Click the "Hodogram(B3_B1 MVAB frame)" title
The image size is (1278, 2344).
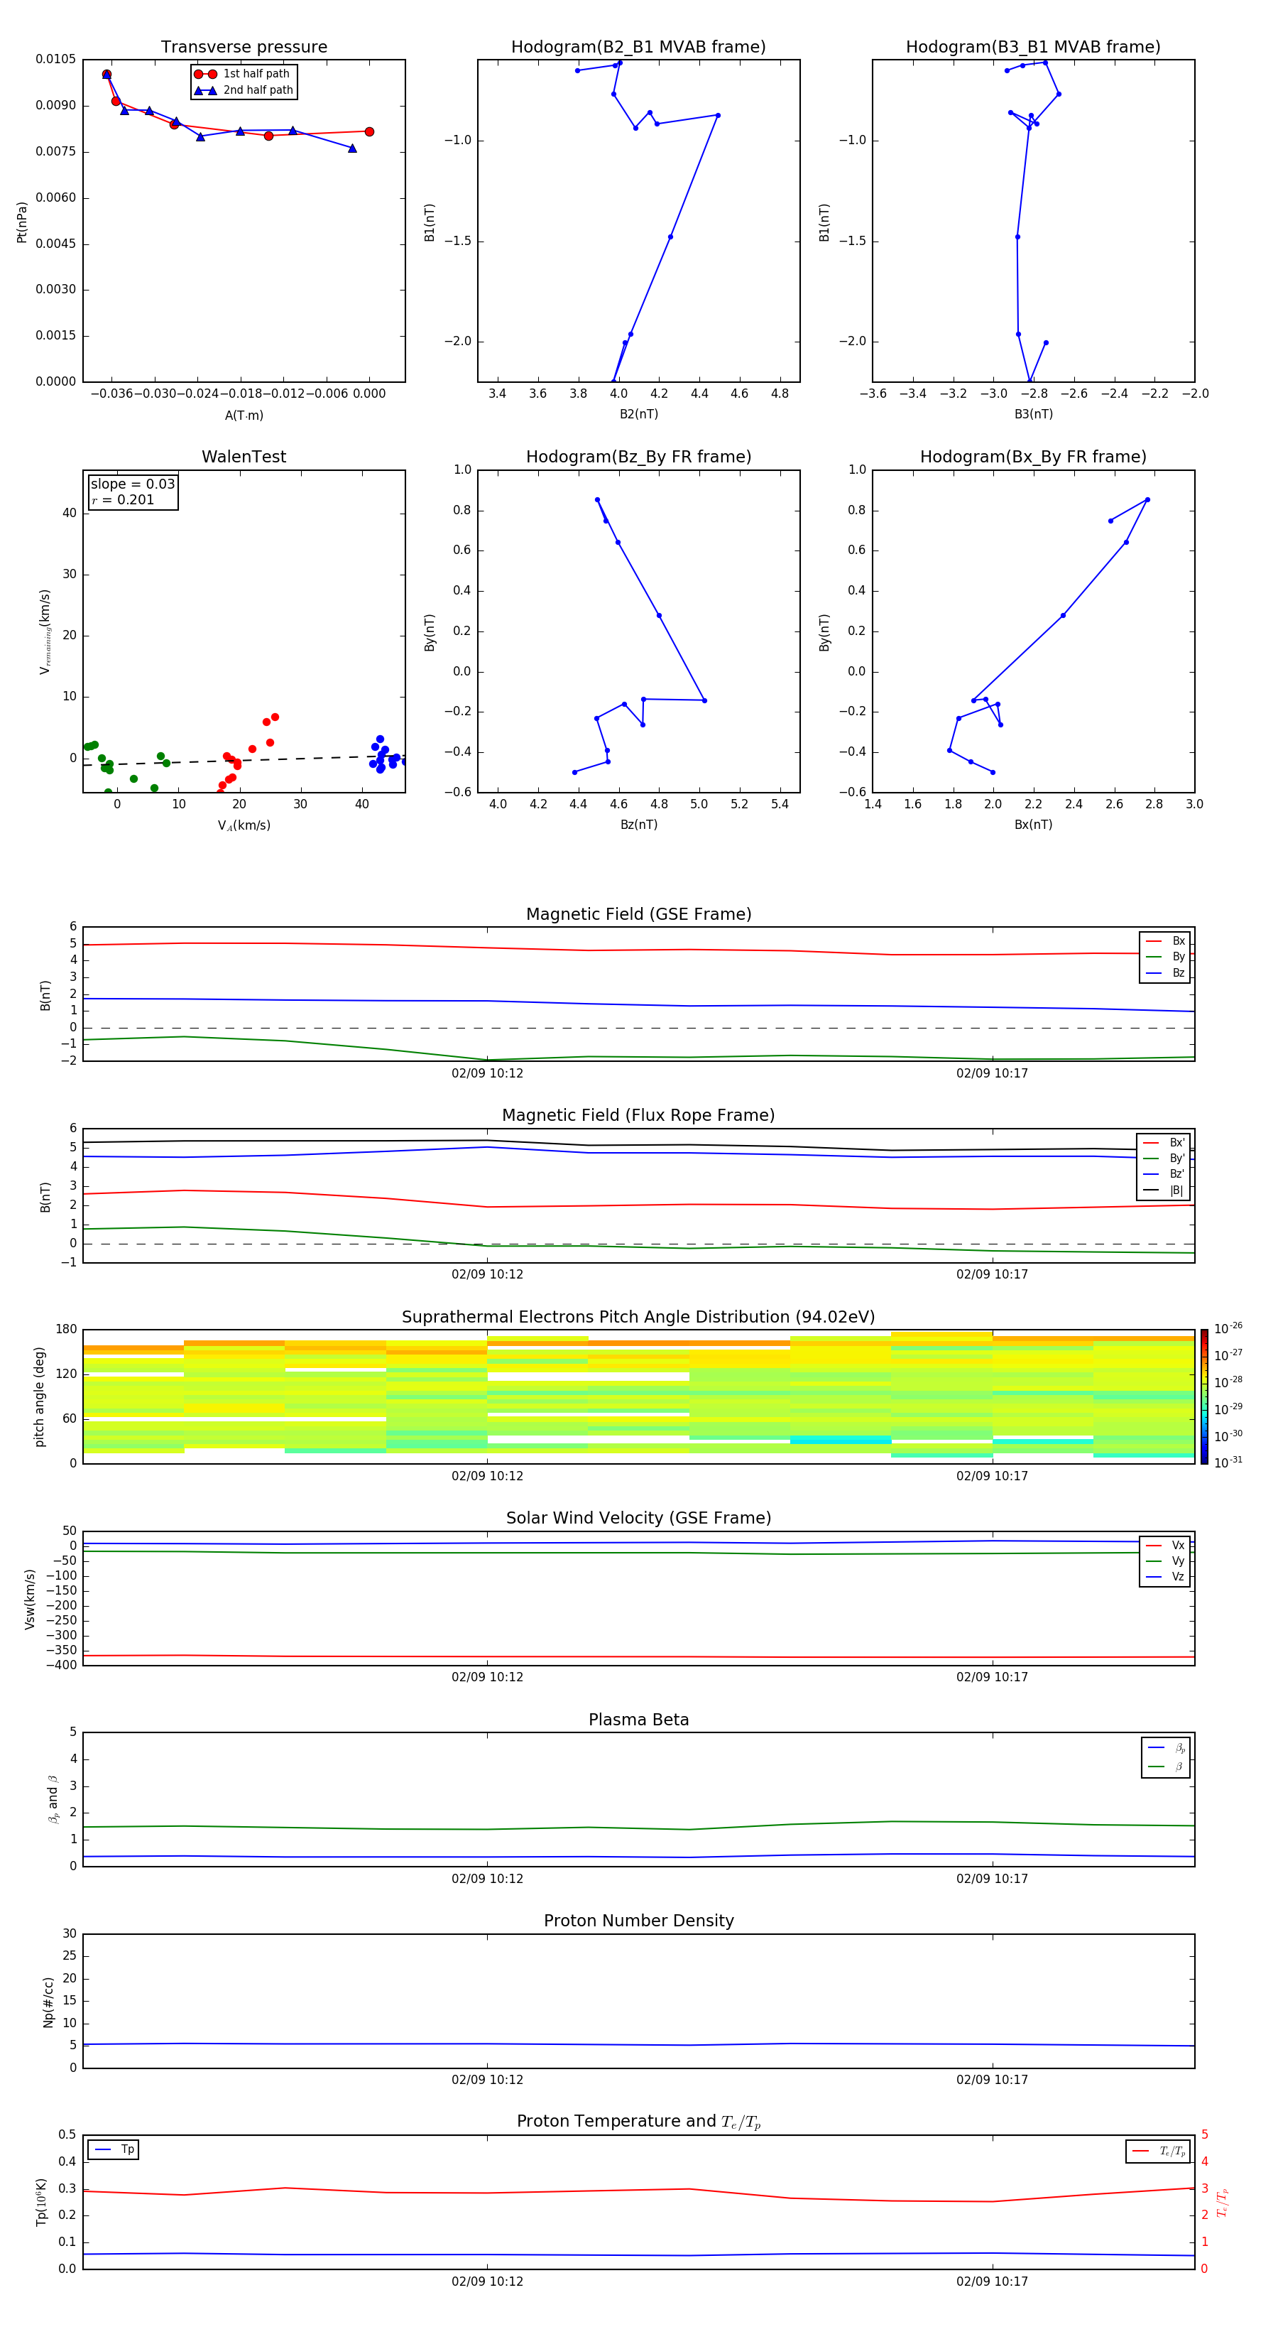[1033, 48]
